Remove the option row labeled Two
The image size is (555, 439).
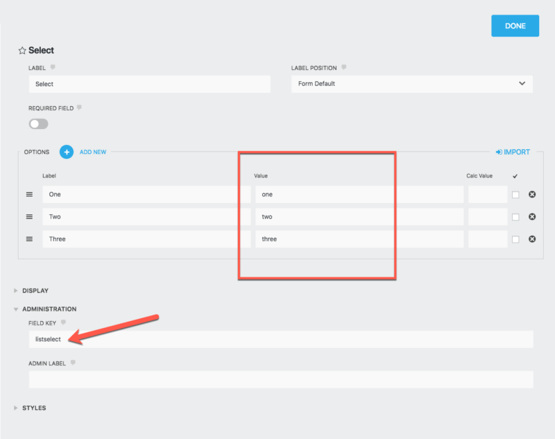tap(532, 217)
